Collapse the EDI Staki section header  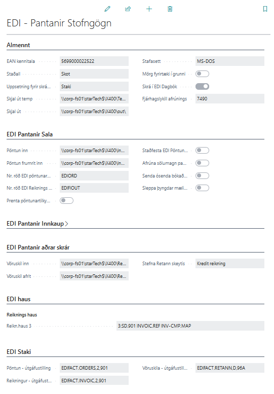[x=19, y=352]
